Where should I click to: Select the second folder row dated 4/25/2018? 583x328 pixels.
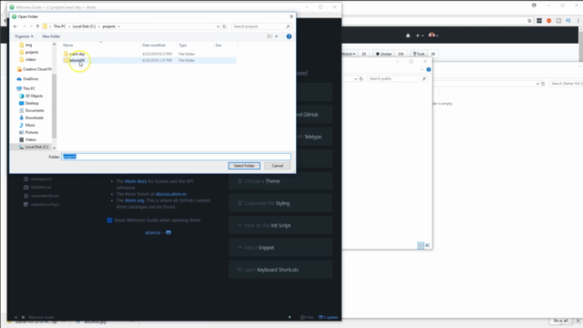point(148,60)
